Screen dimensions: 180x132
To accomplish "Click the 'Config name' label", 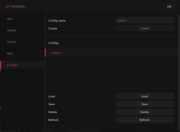I will tap(57, 21).
